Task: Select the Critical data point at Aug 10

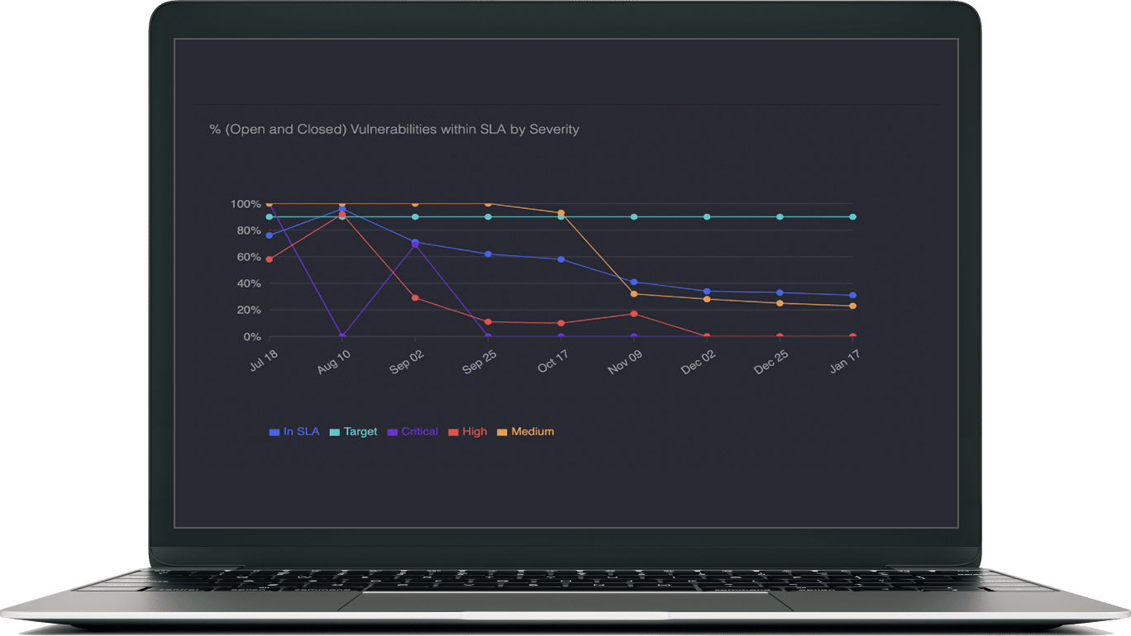Action: 341,336
